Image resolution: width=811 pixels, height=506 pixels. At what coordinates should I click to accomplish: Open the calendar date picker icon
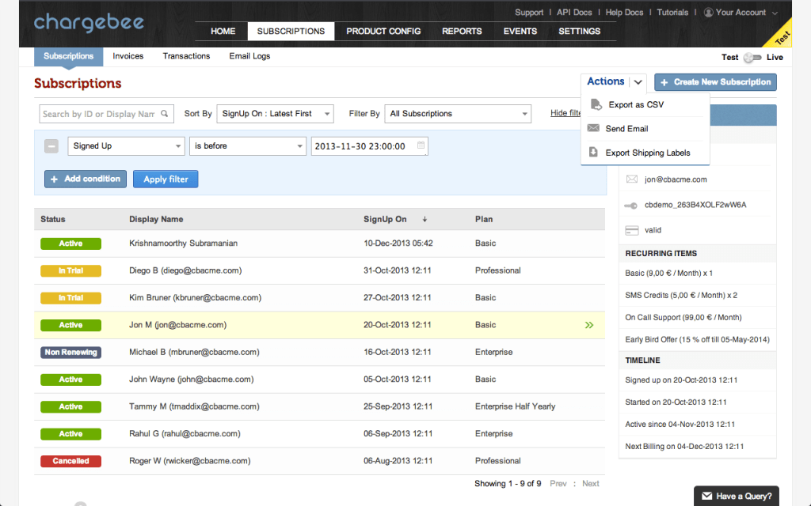point(421,145)
